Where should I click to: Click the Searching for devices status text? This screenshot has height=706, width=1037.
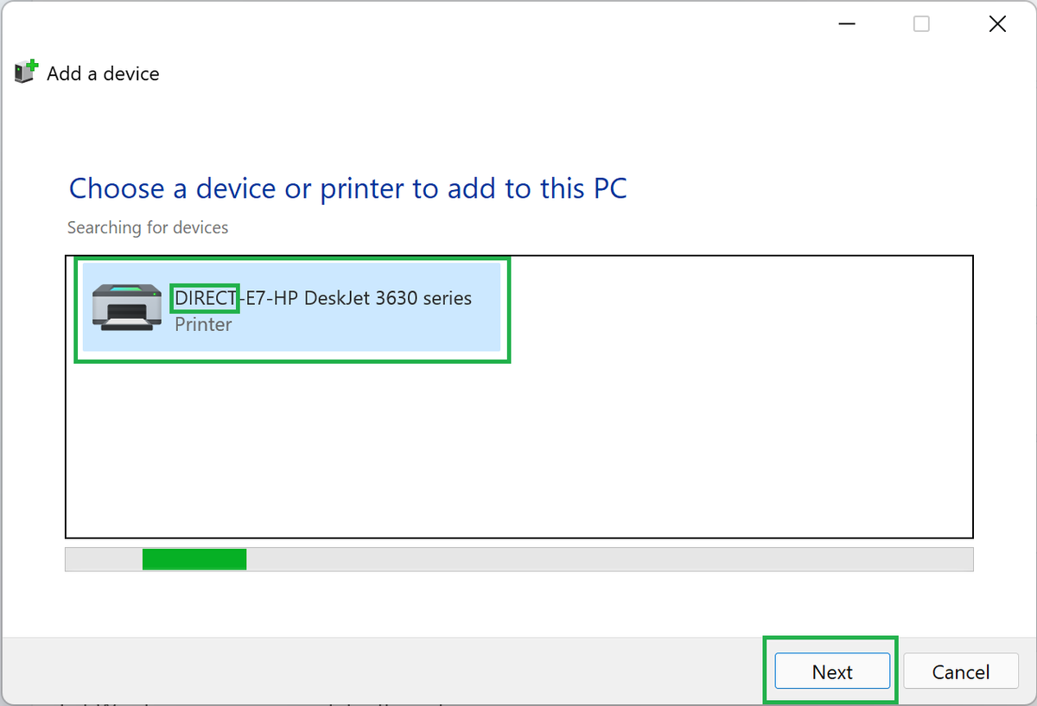point(147,227)
